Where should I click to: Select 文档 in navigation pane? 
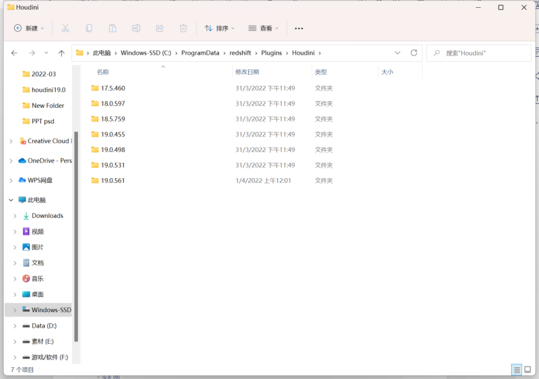[33, 263]
